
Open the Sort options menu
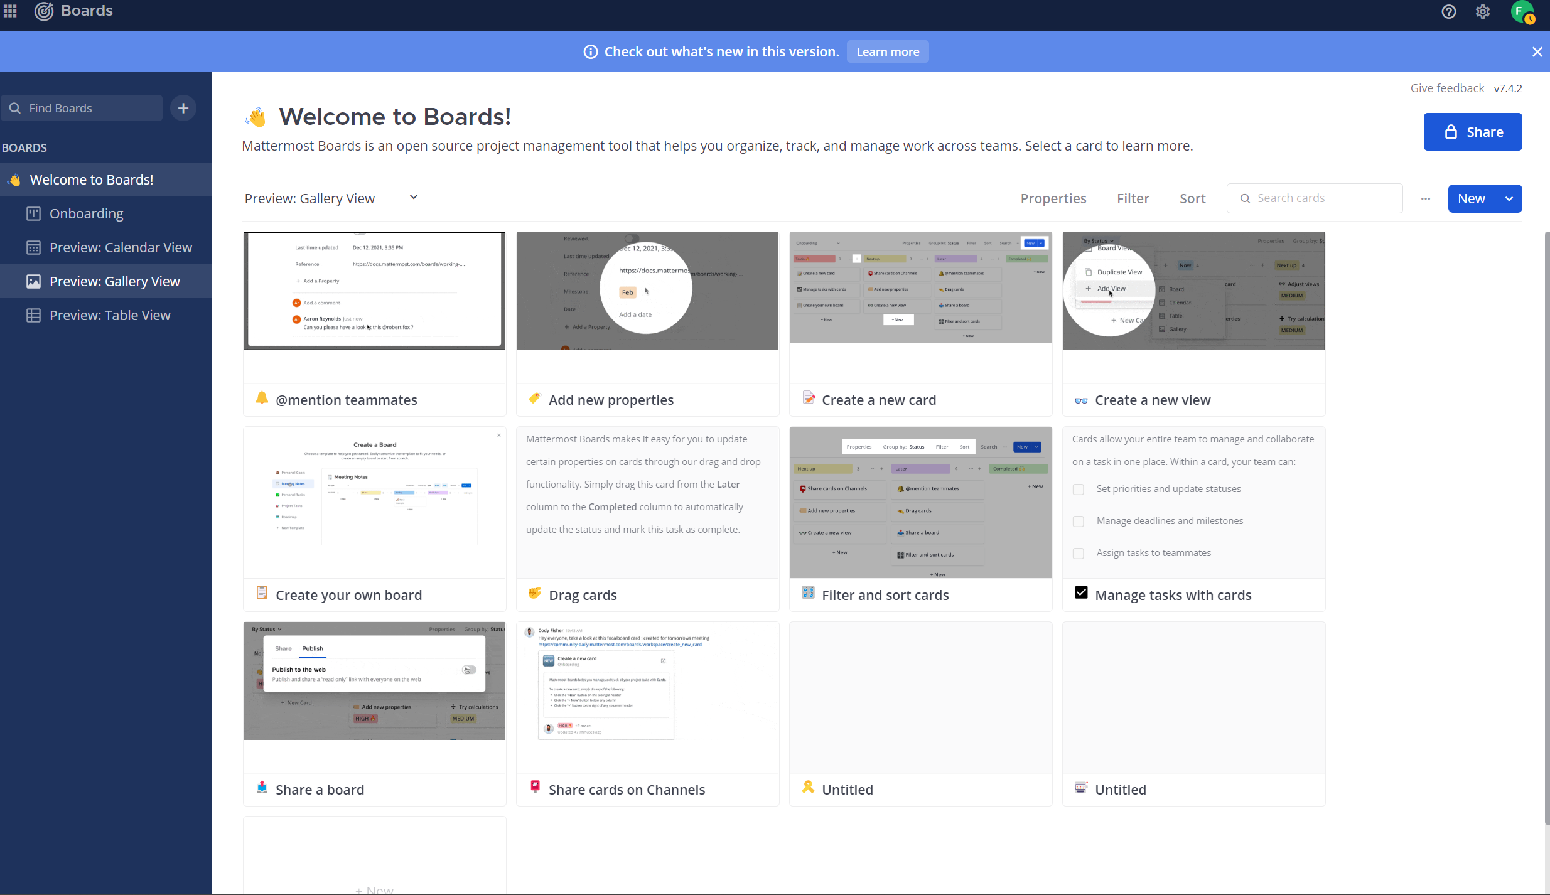1192,199
